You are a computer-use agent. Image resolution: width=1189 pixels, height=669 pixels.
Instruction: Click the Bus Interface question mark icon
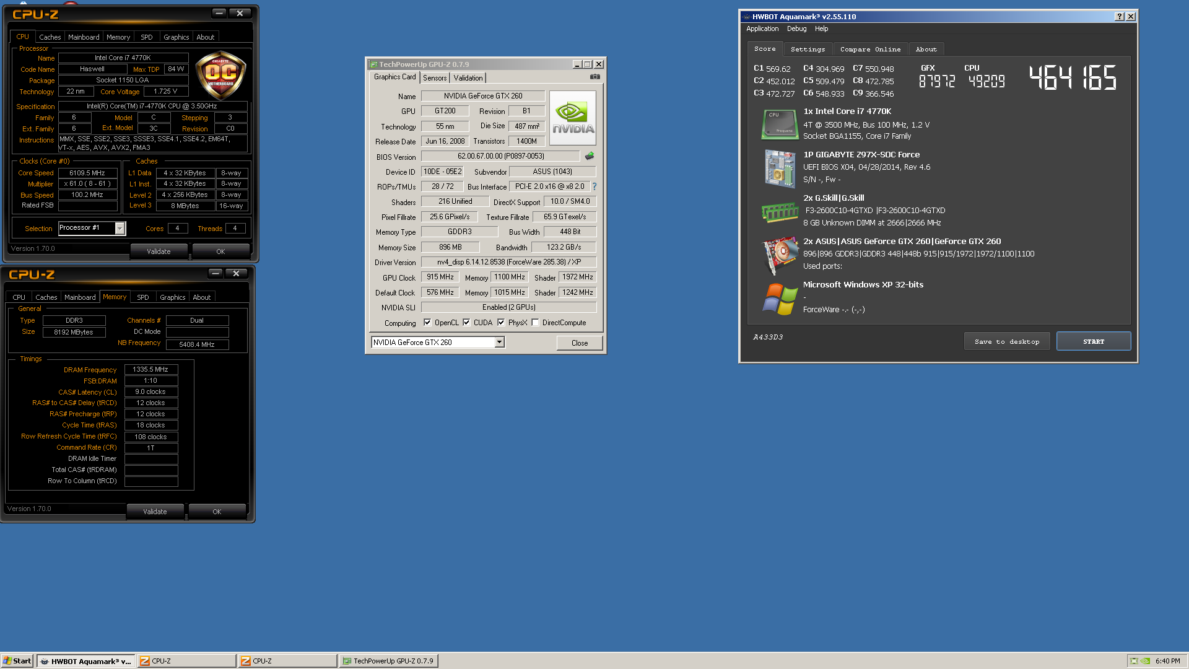click(594, 186)
